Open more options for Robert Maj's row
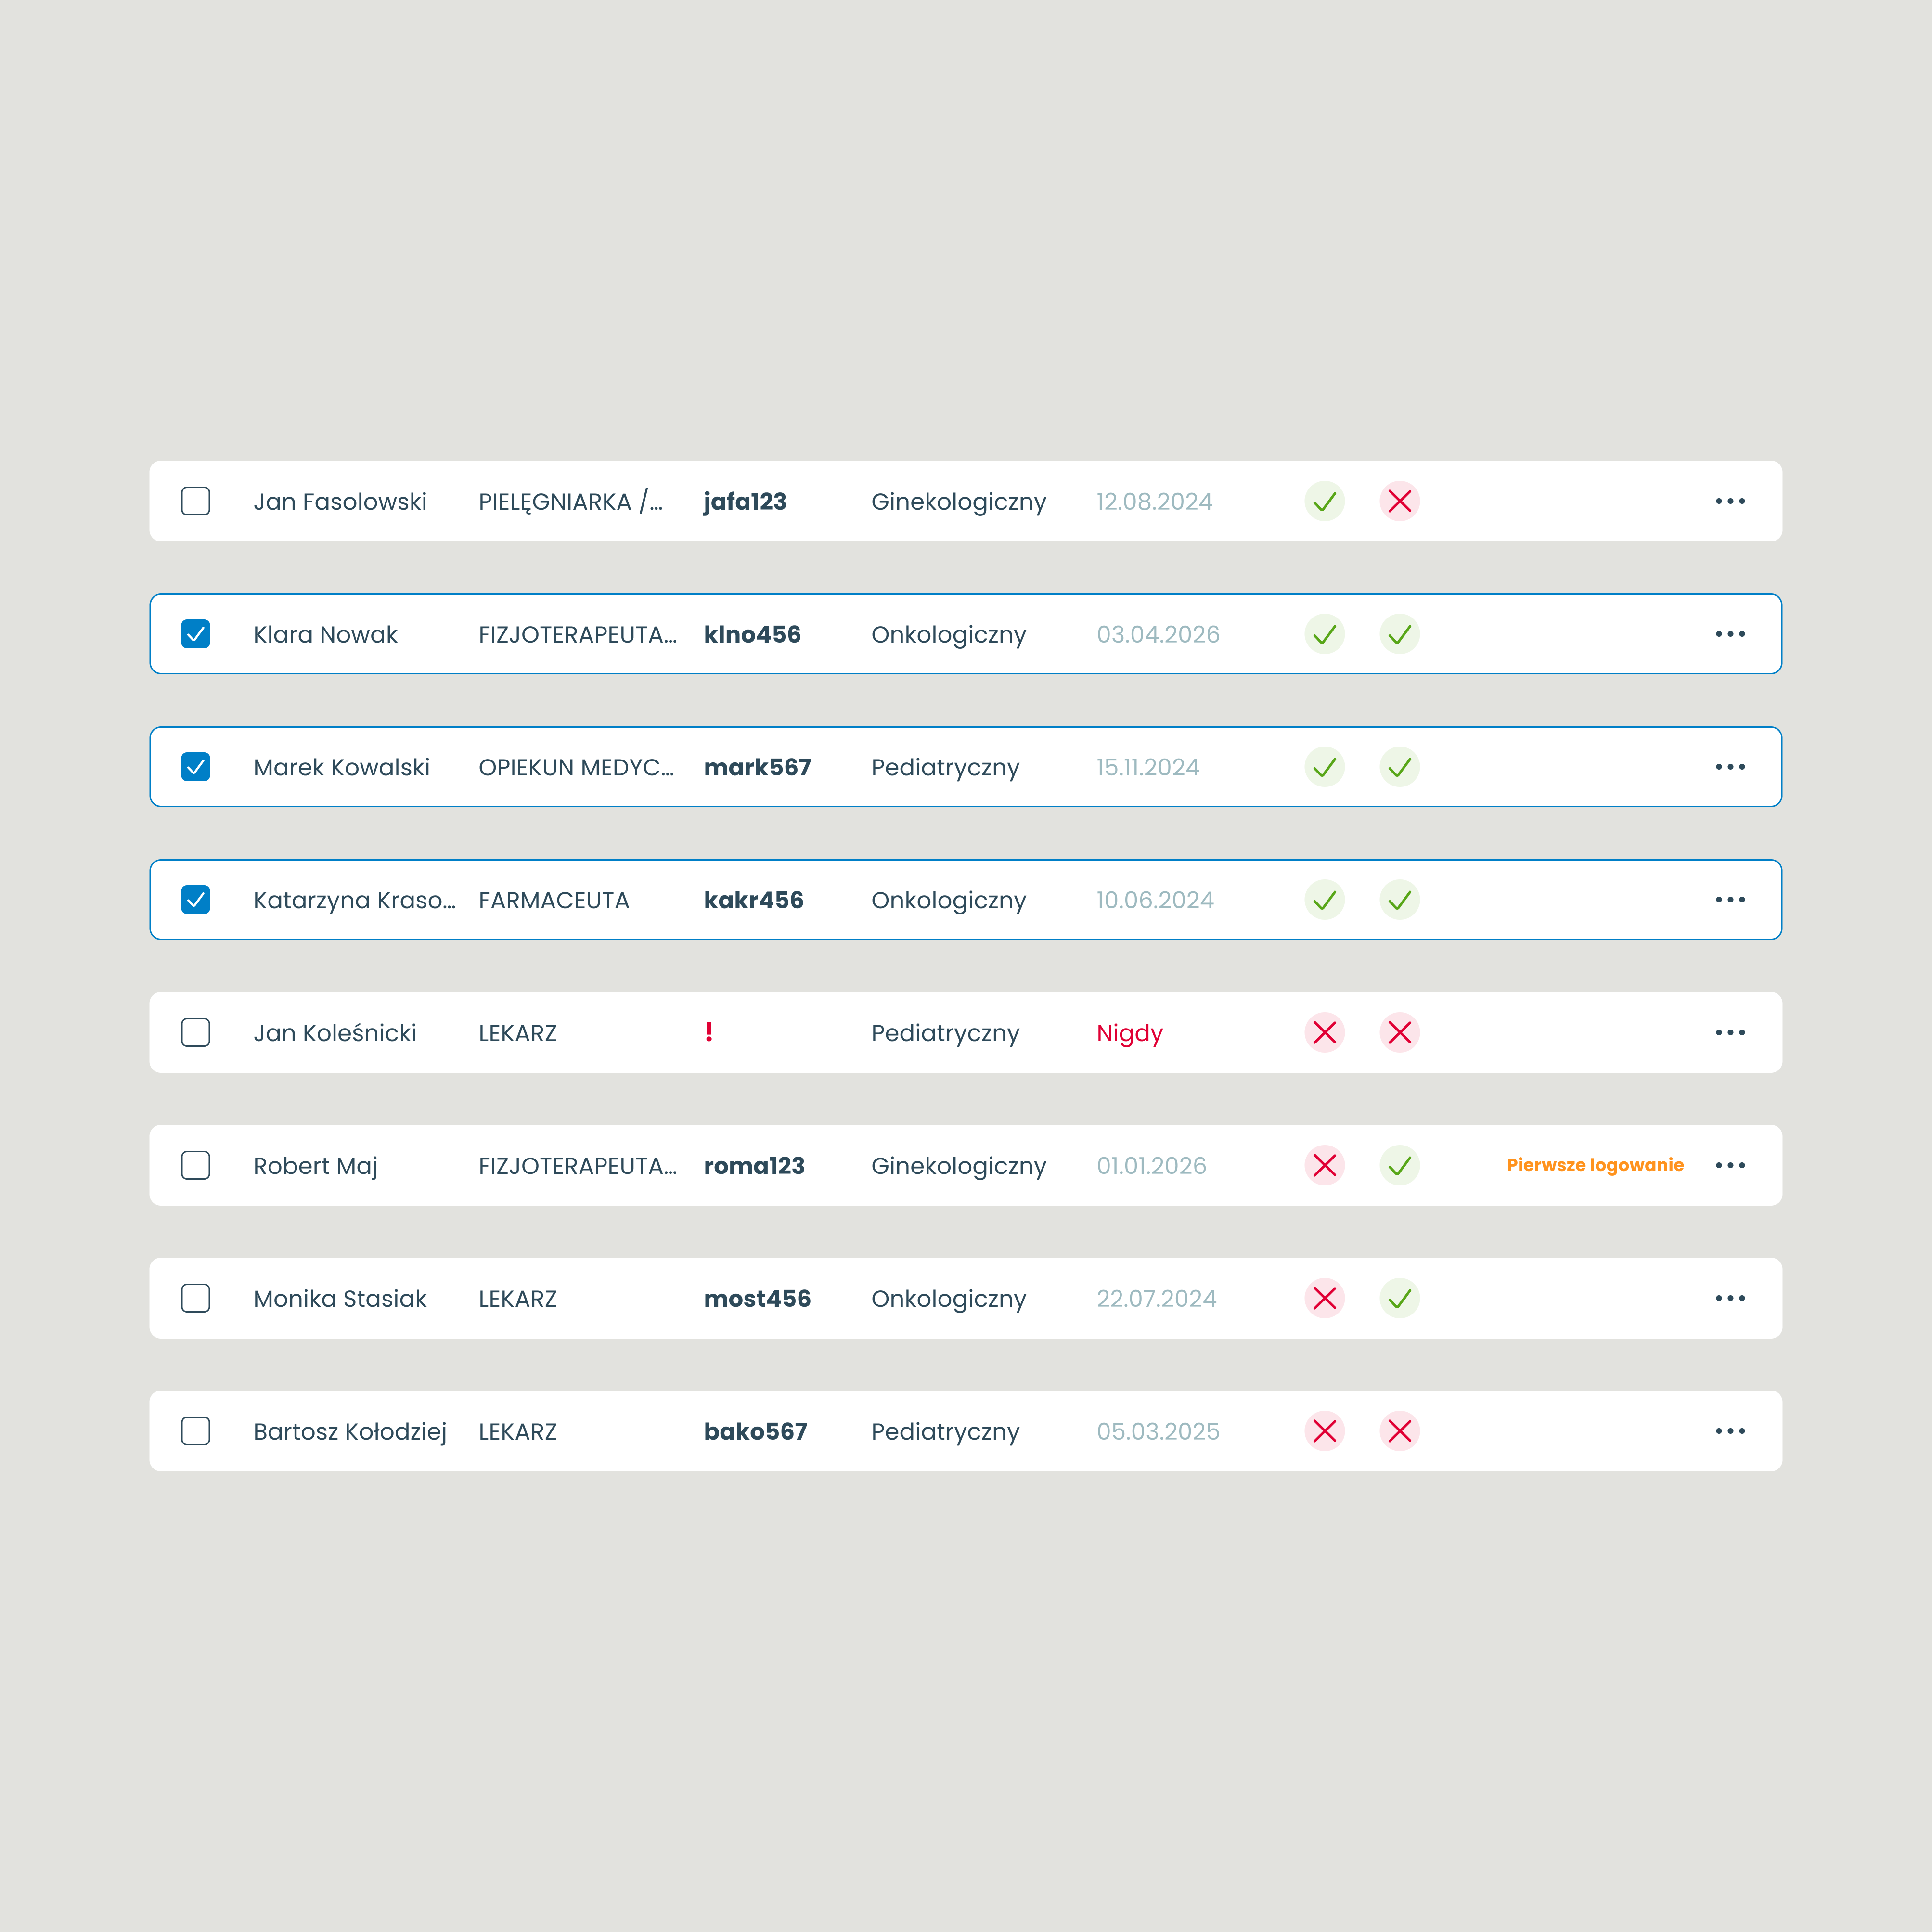This screenshot has height=1932, width=1932. click(1730, 1165)
